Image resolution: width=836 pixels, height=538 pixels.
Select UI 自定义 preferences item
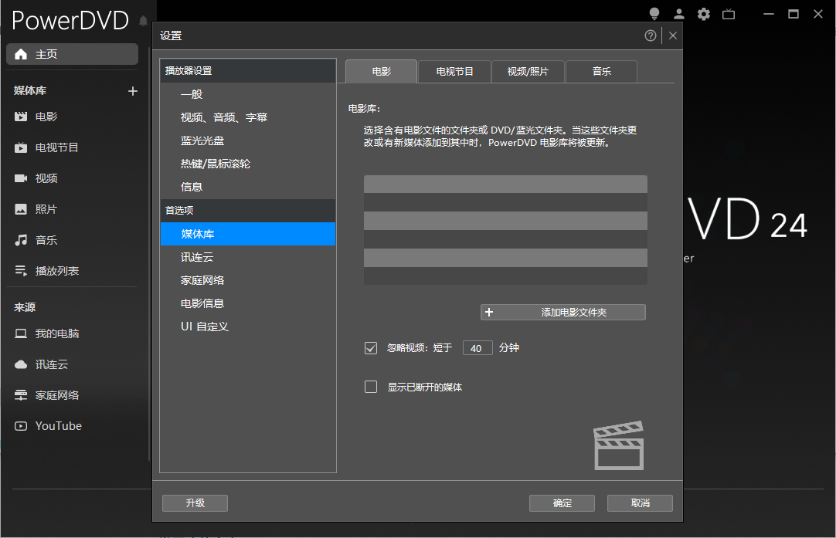point(248,327)
